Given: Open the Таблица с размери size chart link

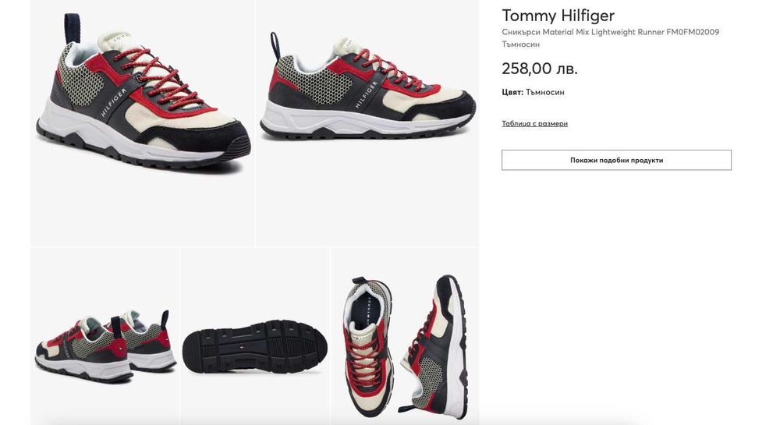Looking at the screenshot, I should (x=534, y=124).
